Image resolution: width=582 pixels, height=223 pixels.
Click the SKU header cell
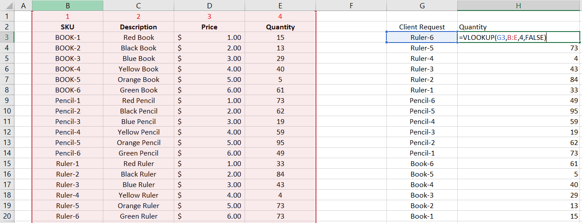pyautogui.click(x=68, y=27)
